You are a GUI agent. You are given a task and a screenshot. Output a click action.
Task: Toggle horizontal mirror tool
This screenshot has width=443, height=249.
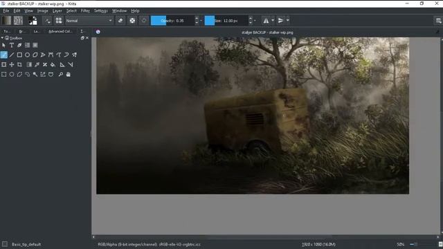click(266, 21)
